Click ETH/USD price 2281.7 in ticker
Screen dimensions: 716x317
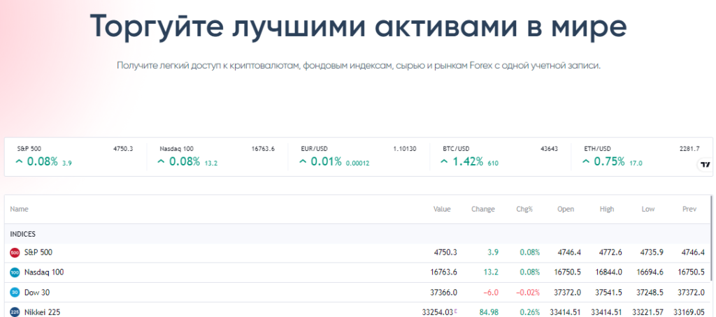pyautogui.click(x=689, y=149)
